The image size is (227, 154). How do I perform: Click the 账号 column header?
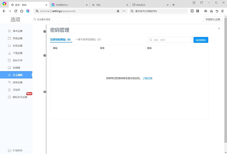(102, 48)
